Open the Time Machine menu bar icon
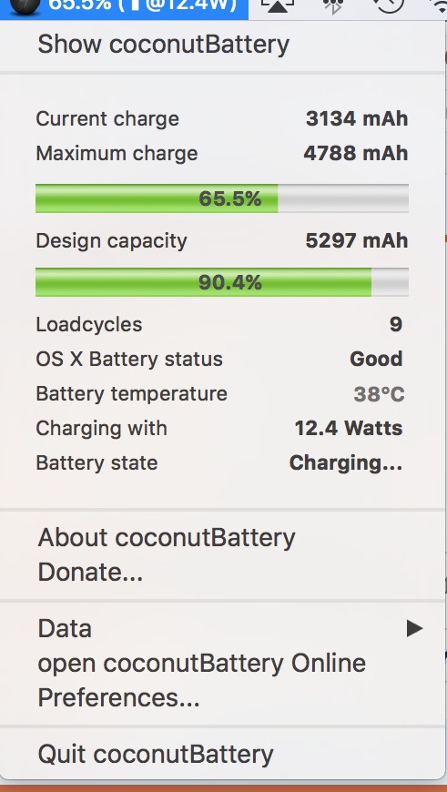 pyautogui.click(x=388, y=5)
